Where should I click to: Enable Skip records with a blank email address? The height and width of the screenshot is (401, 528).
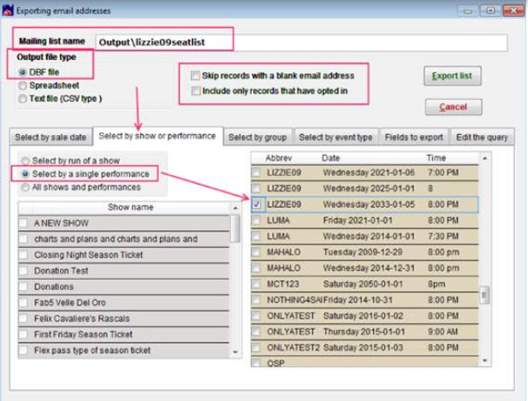click(195, 76)
